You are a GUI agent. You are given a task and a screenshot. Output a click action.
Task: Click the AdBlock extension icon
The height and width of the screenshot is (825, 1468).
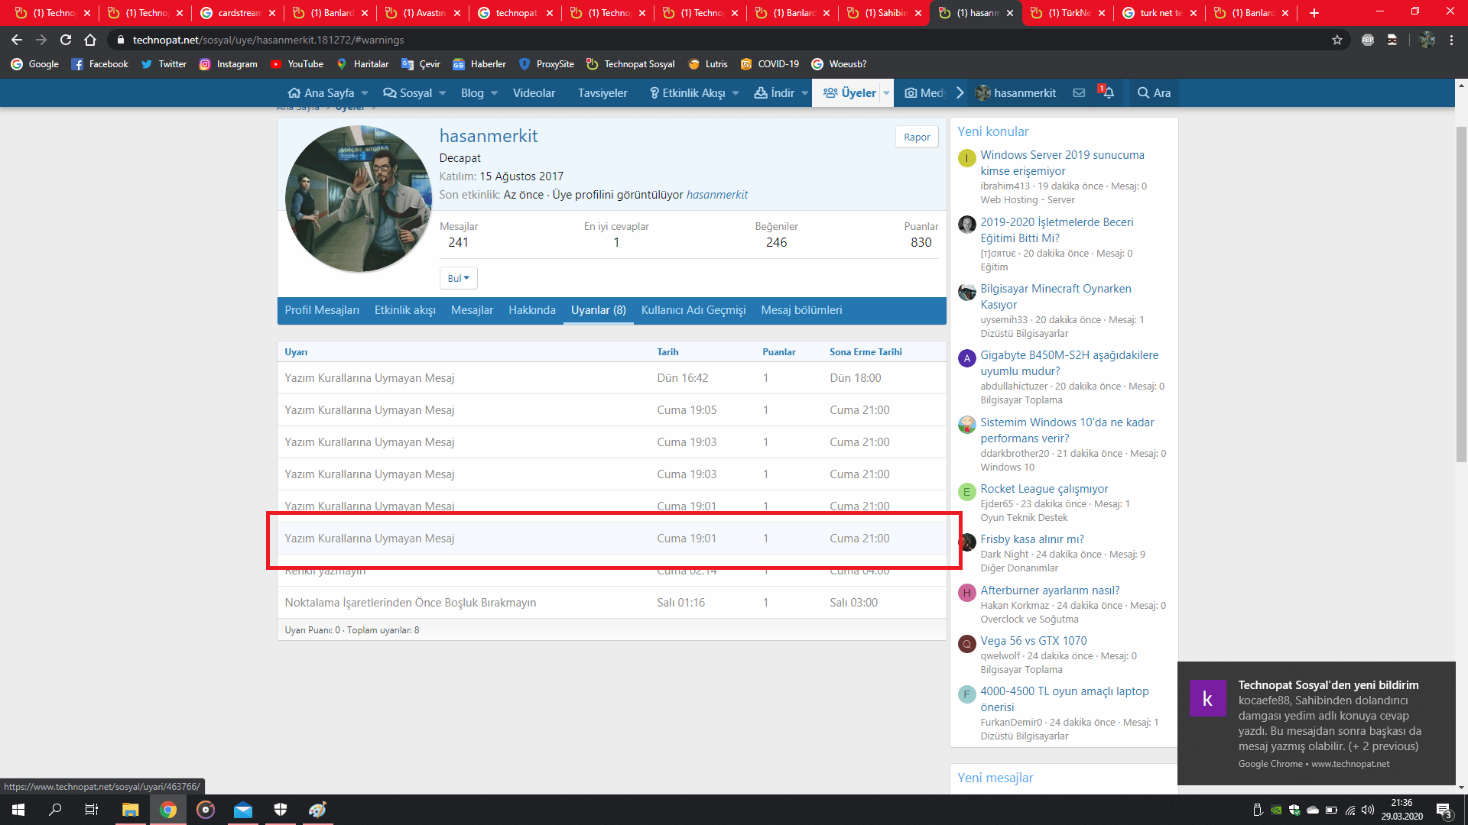click(1368, 40)
